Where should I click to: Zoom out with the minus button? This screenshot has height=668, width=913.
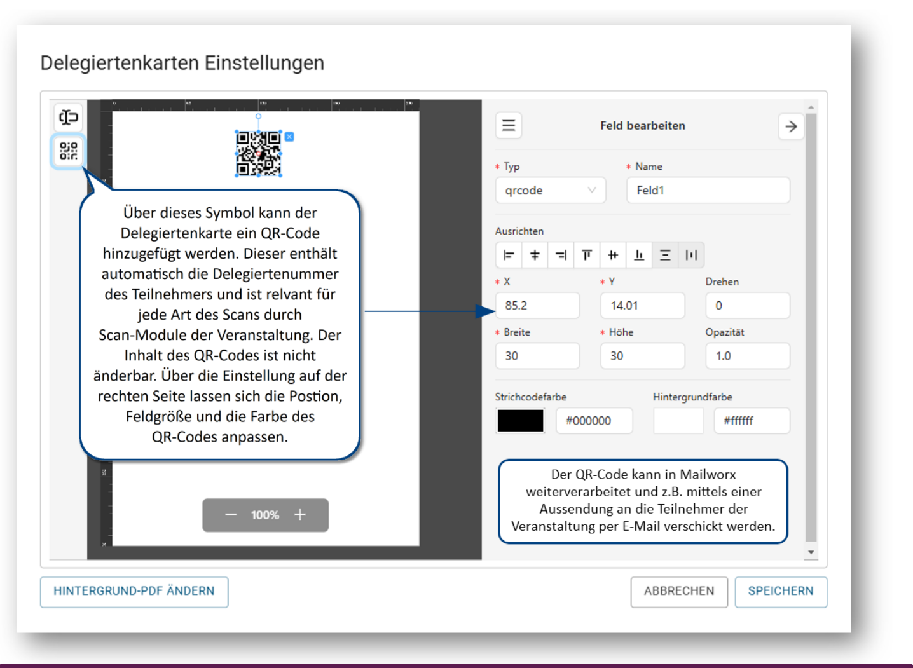231,515
